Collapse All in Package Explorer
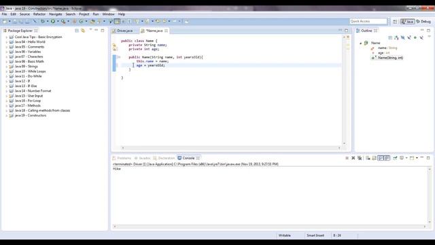 77,31
